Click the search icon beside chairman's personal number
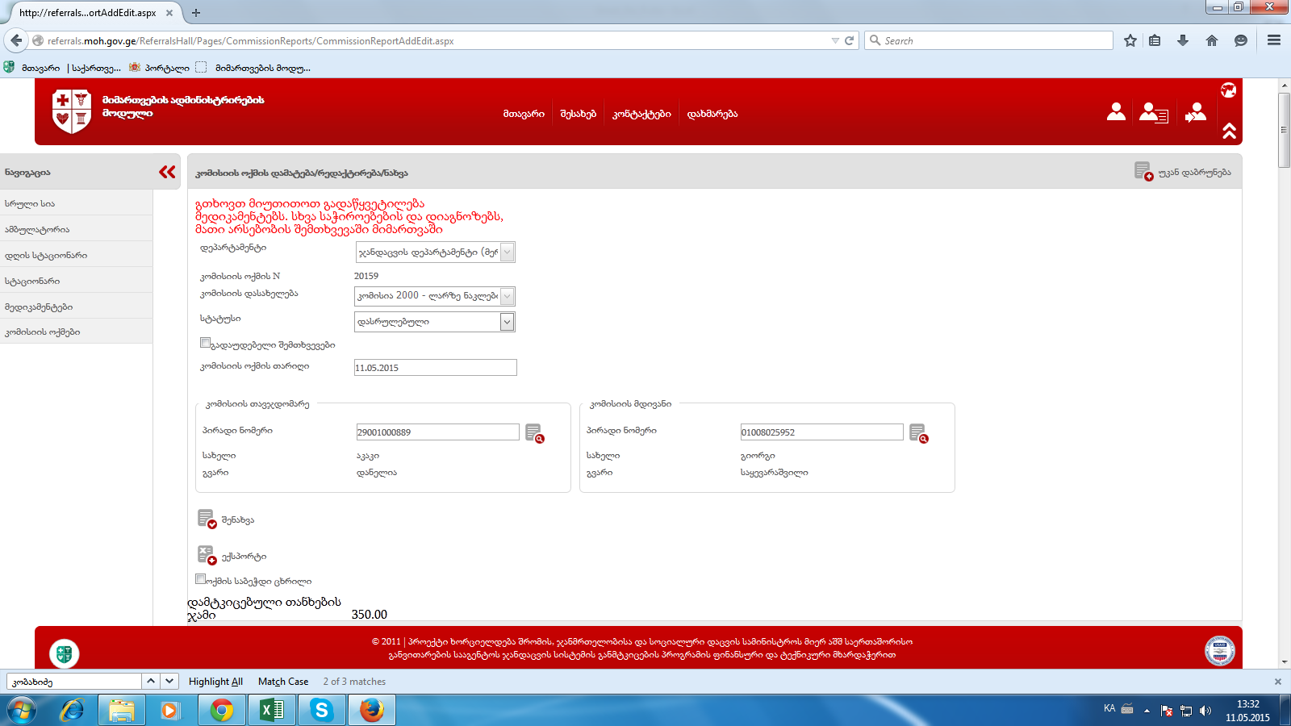This screenshot has height=726, width=1291. 534,433
